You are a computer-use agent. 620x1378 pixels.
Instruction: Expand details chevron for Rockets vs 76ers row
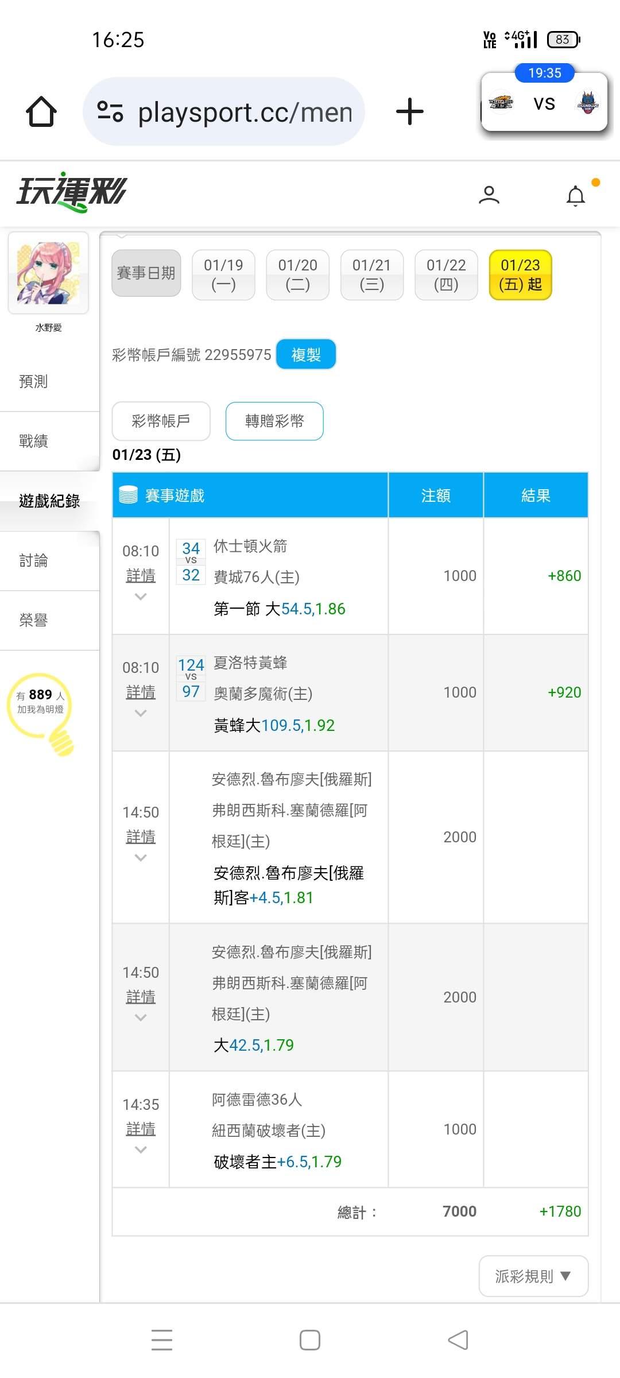coord(141,597)
